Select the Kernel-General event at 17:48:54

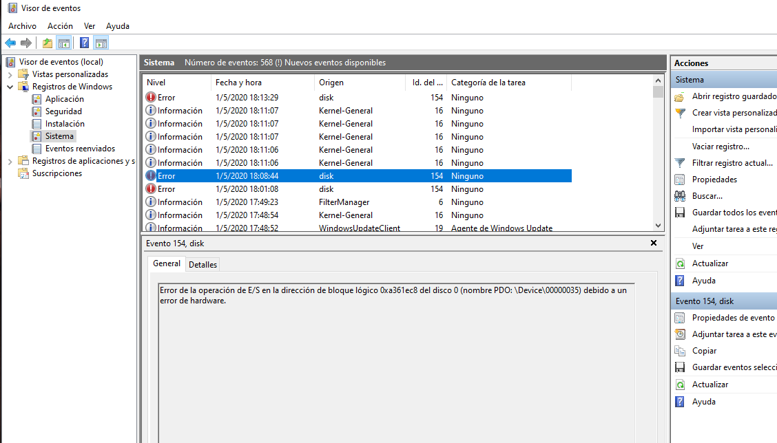click(358, 215)
